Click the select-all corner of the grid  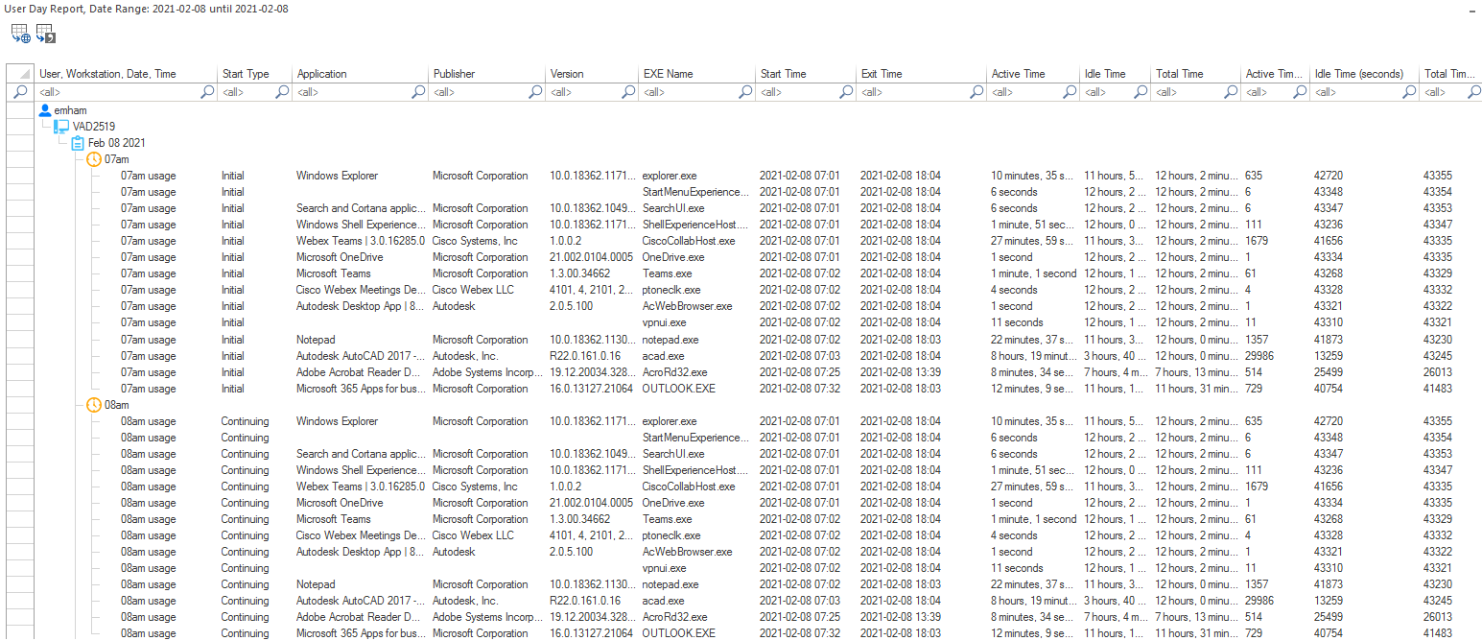coord(19,74)
